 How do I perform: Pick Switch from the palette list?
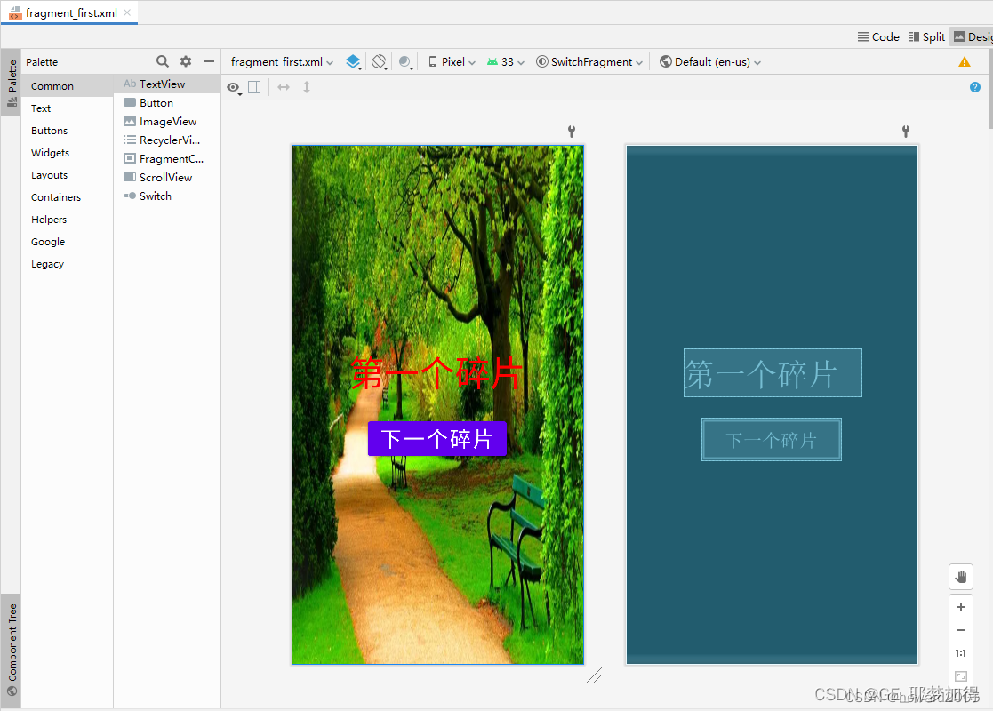click(167, 196)
